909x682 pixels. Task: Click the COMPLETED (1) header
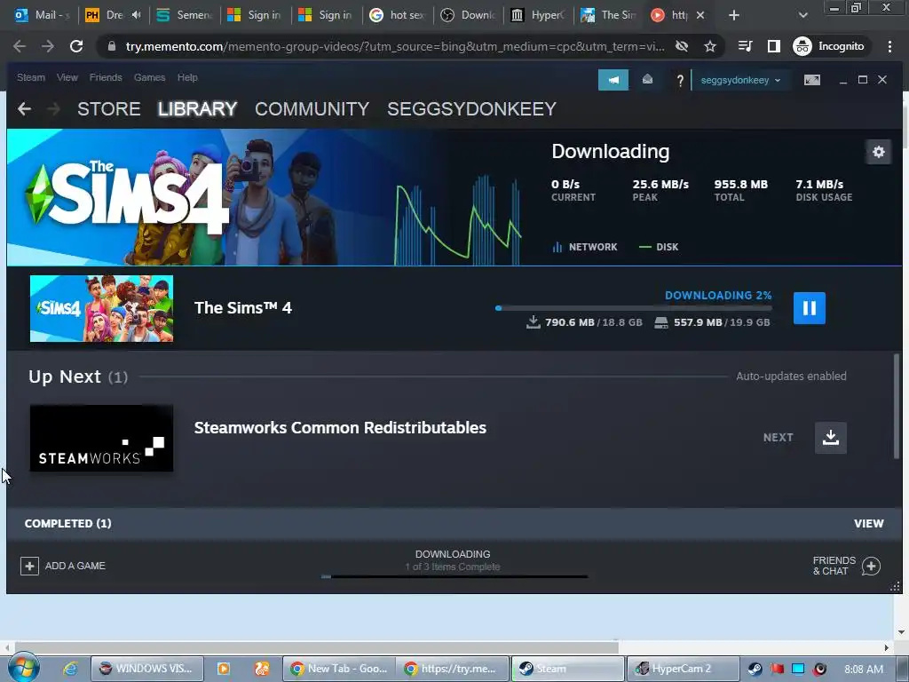tap(67, 524)
